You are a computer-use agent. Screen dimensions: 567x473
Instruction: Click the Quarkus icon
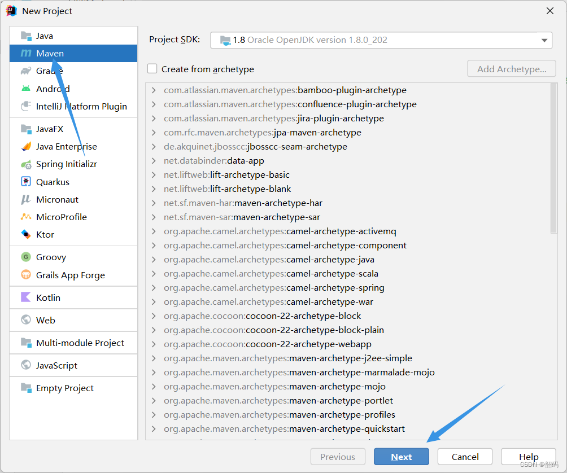(26, 181)
